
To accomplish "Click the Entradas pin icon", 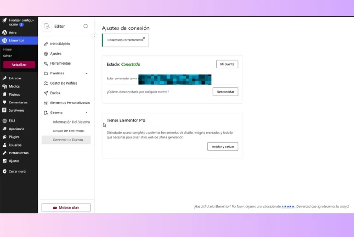I will click(x=5, y=78).
